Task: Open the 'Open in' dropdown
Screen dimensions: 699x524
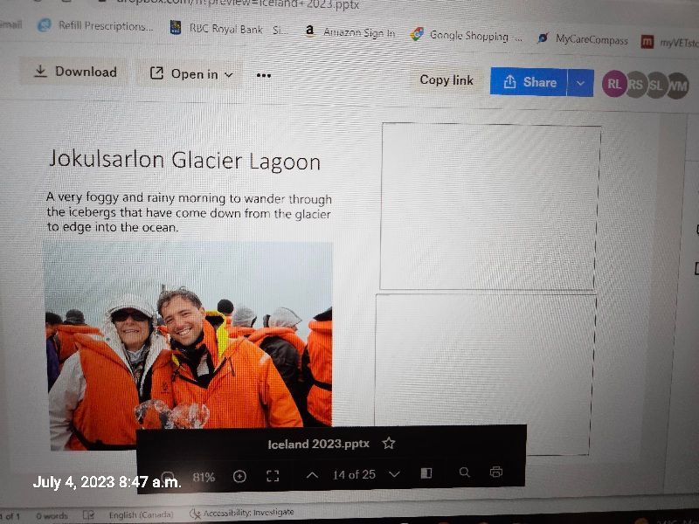Action: point(190,74)
